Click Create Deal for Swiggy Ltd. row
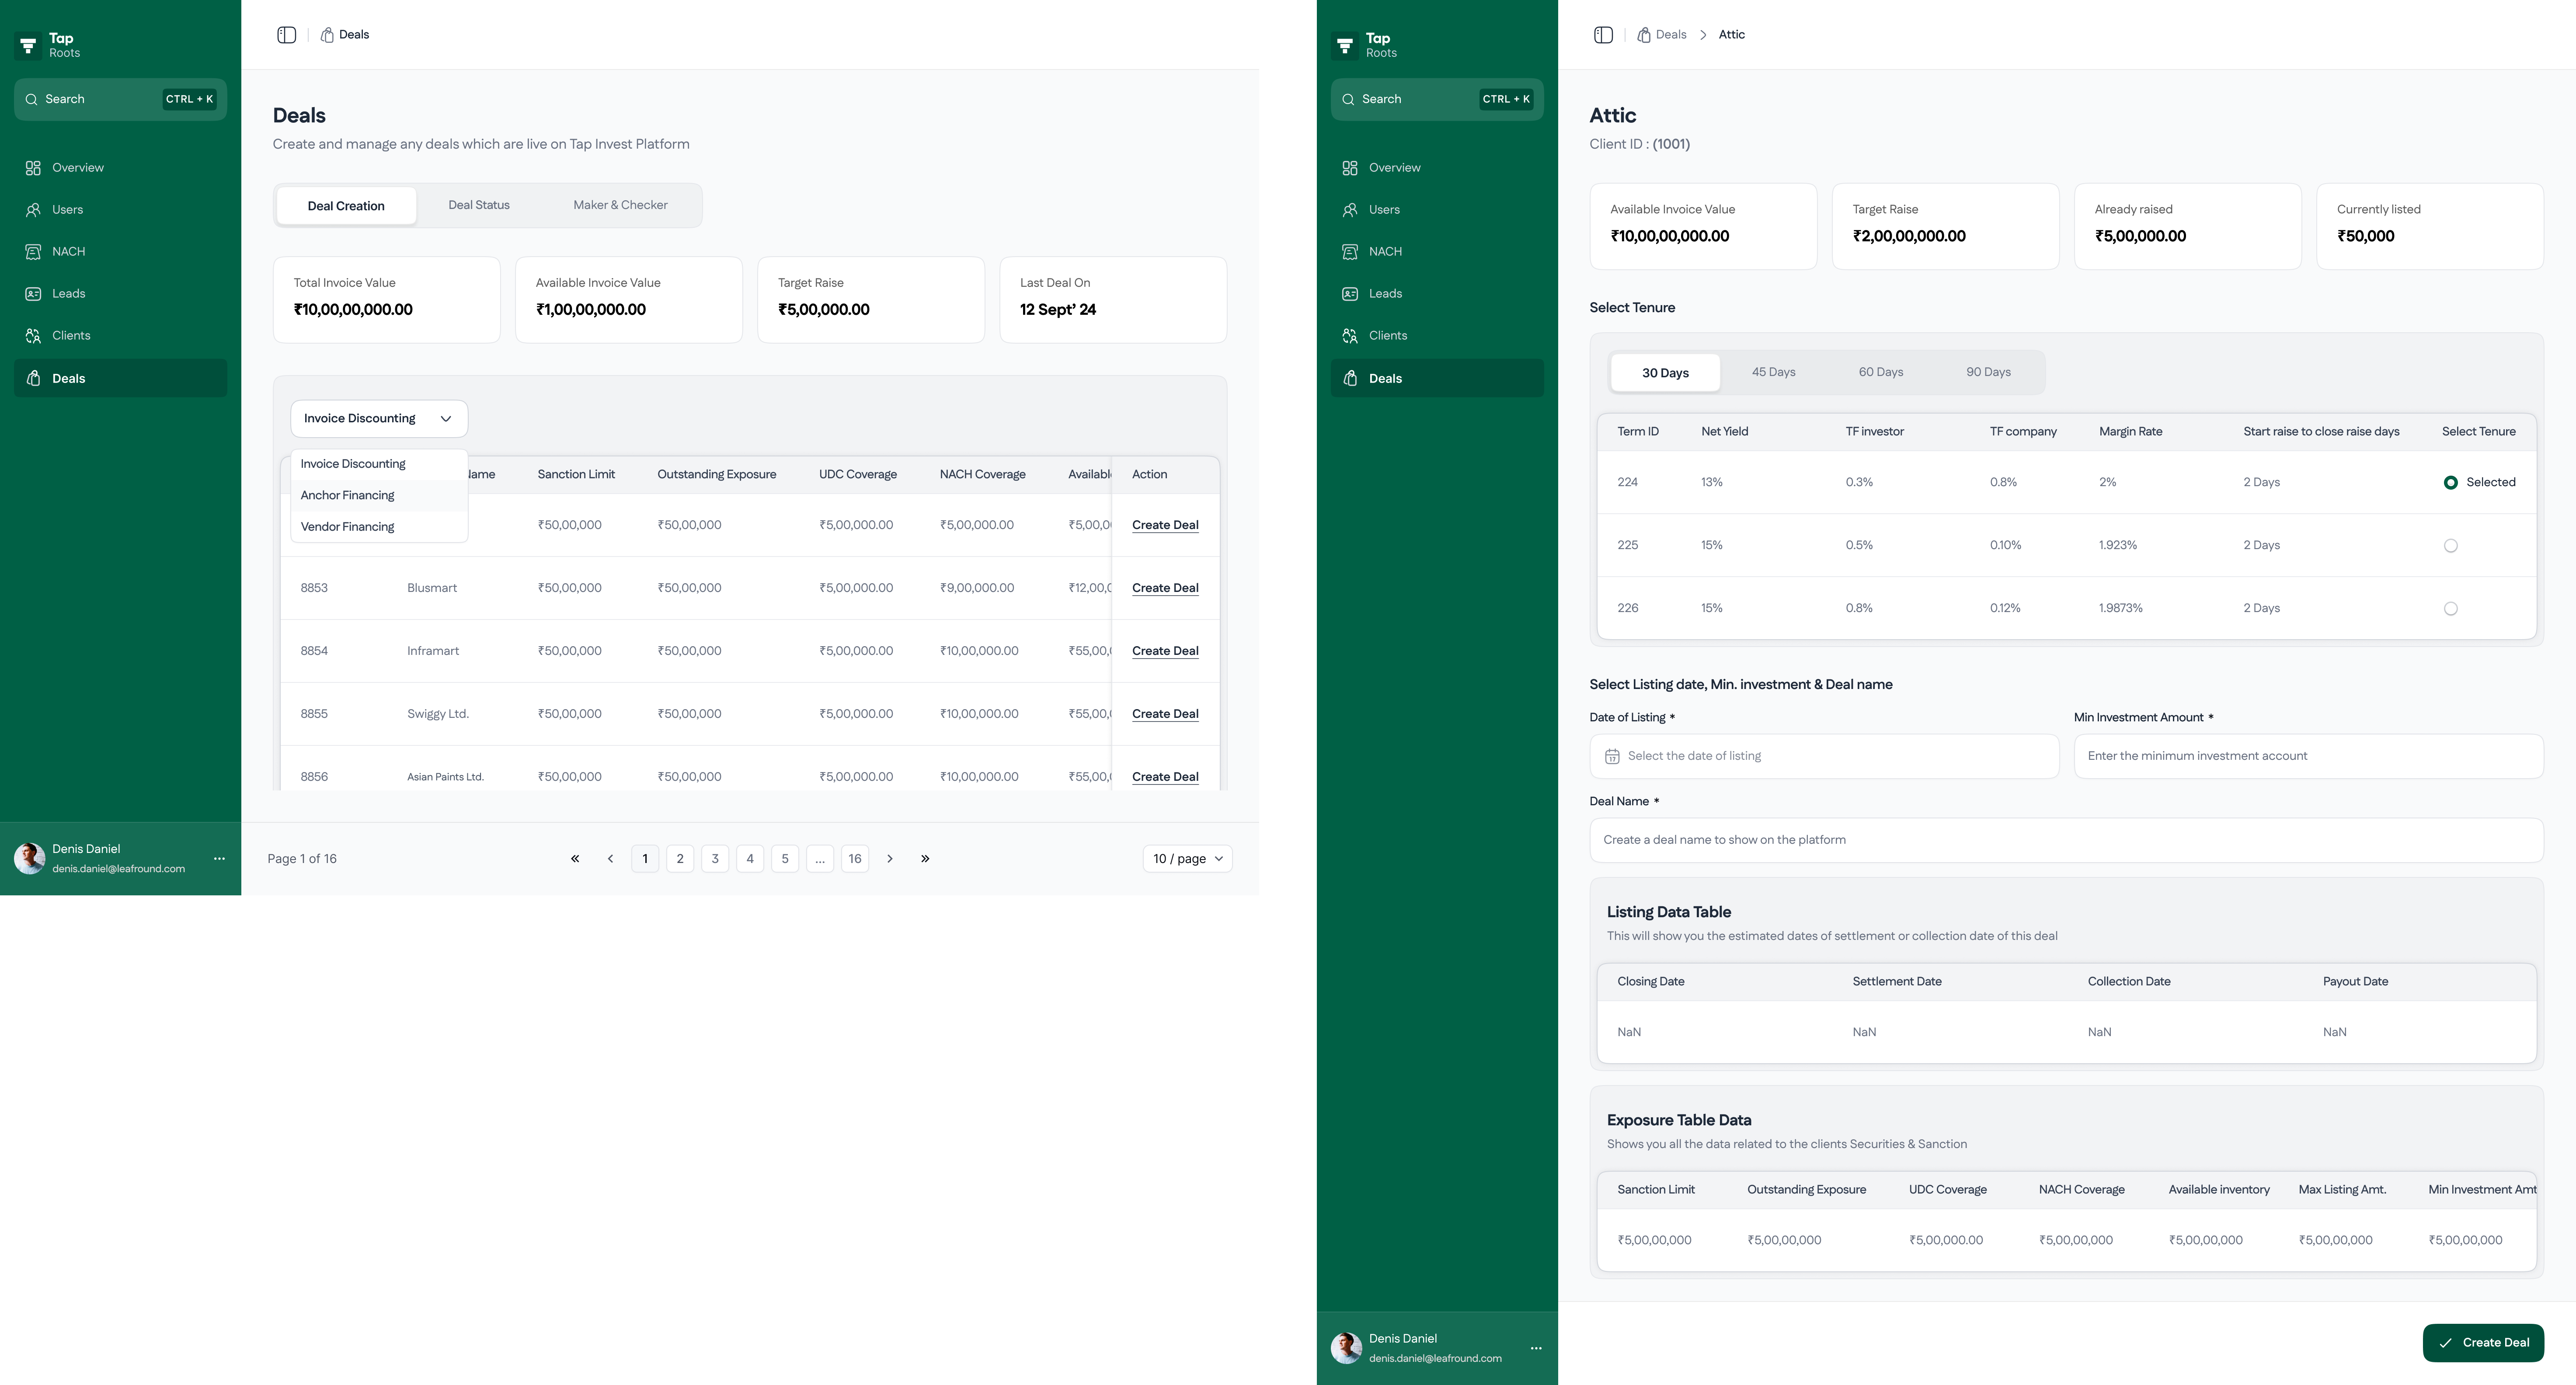The height and width of the screenshot is (1385, 2576). [x=1165, y=714]
